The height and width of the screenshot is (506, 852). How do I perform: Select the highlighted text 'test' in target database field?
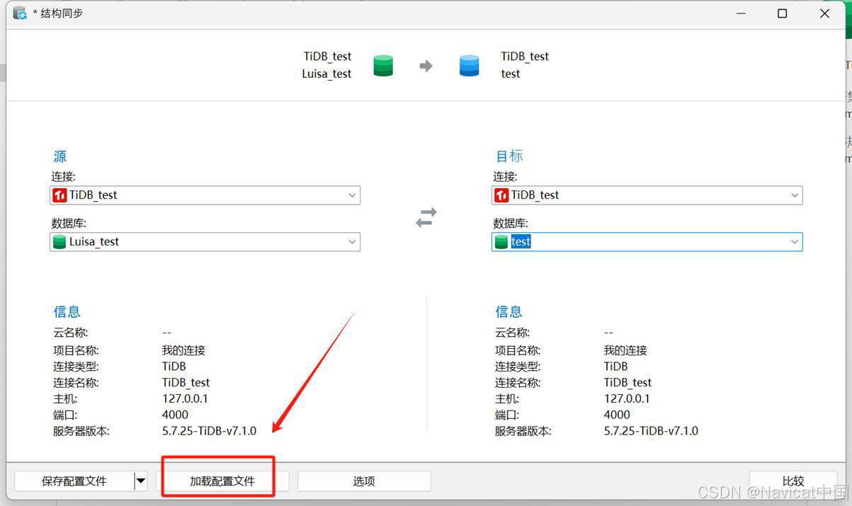[x=521, y=242]
